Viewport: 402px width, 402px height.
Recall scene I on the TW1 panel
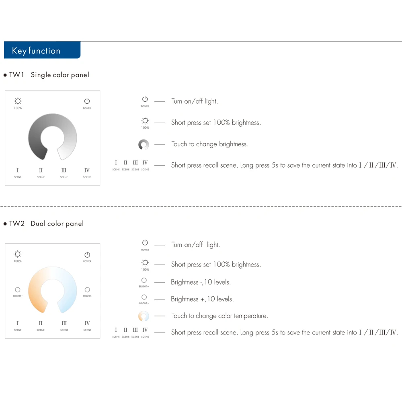point(18,170)
